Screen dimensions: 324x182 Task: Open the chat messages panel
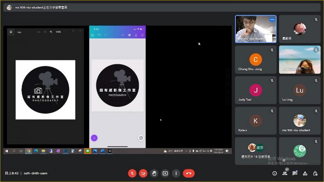point(295,173)
